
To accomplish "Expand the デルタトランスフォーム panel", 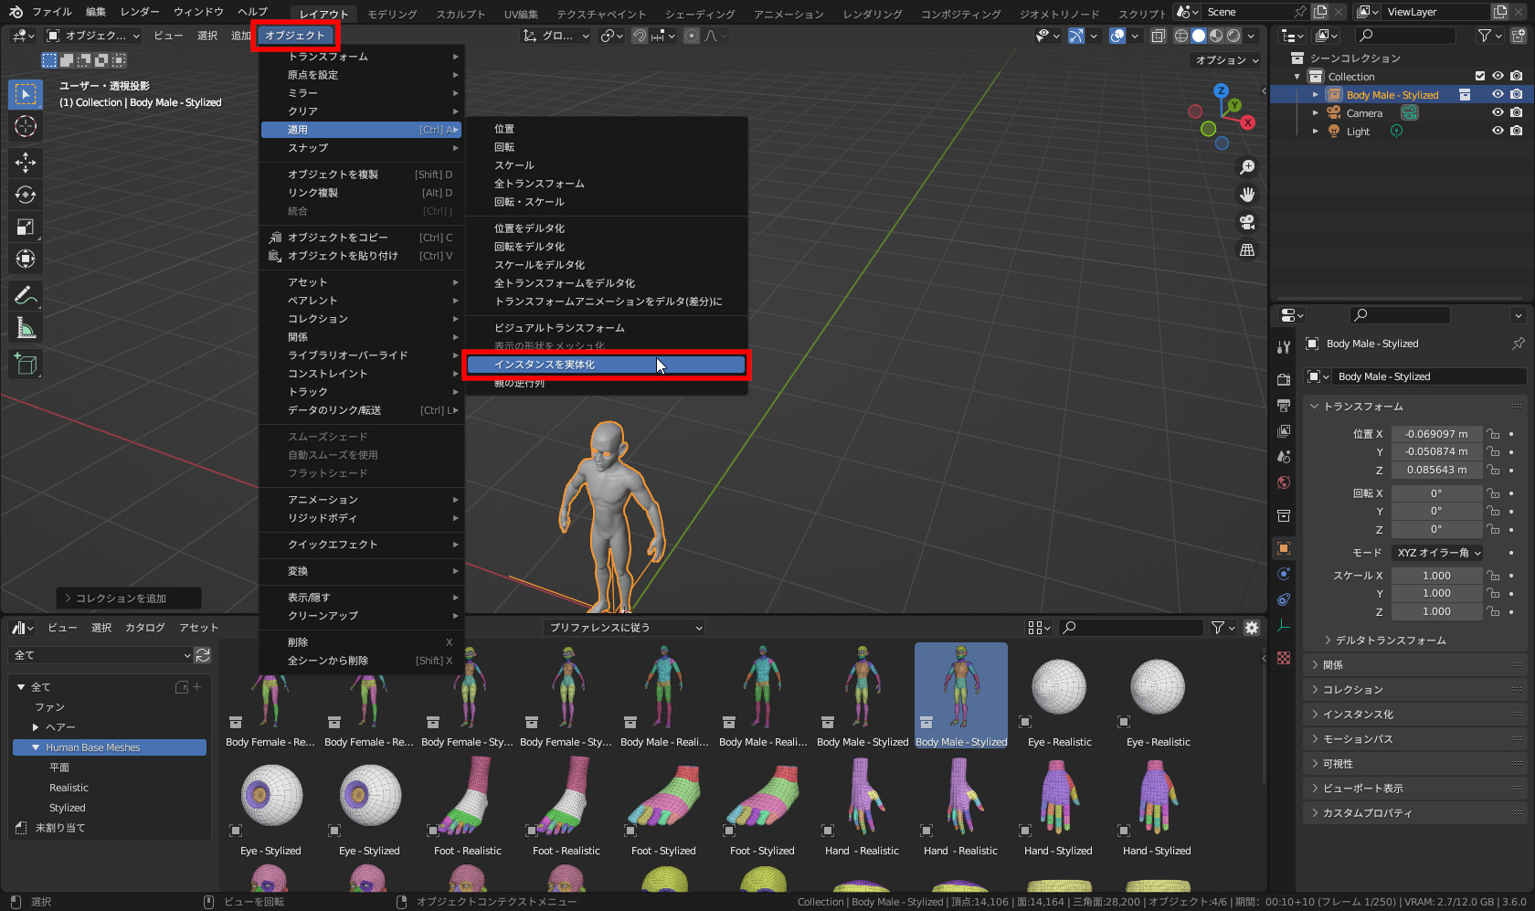I will click(x=1389, y=641).
